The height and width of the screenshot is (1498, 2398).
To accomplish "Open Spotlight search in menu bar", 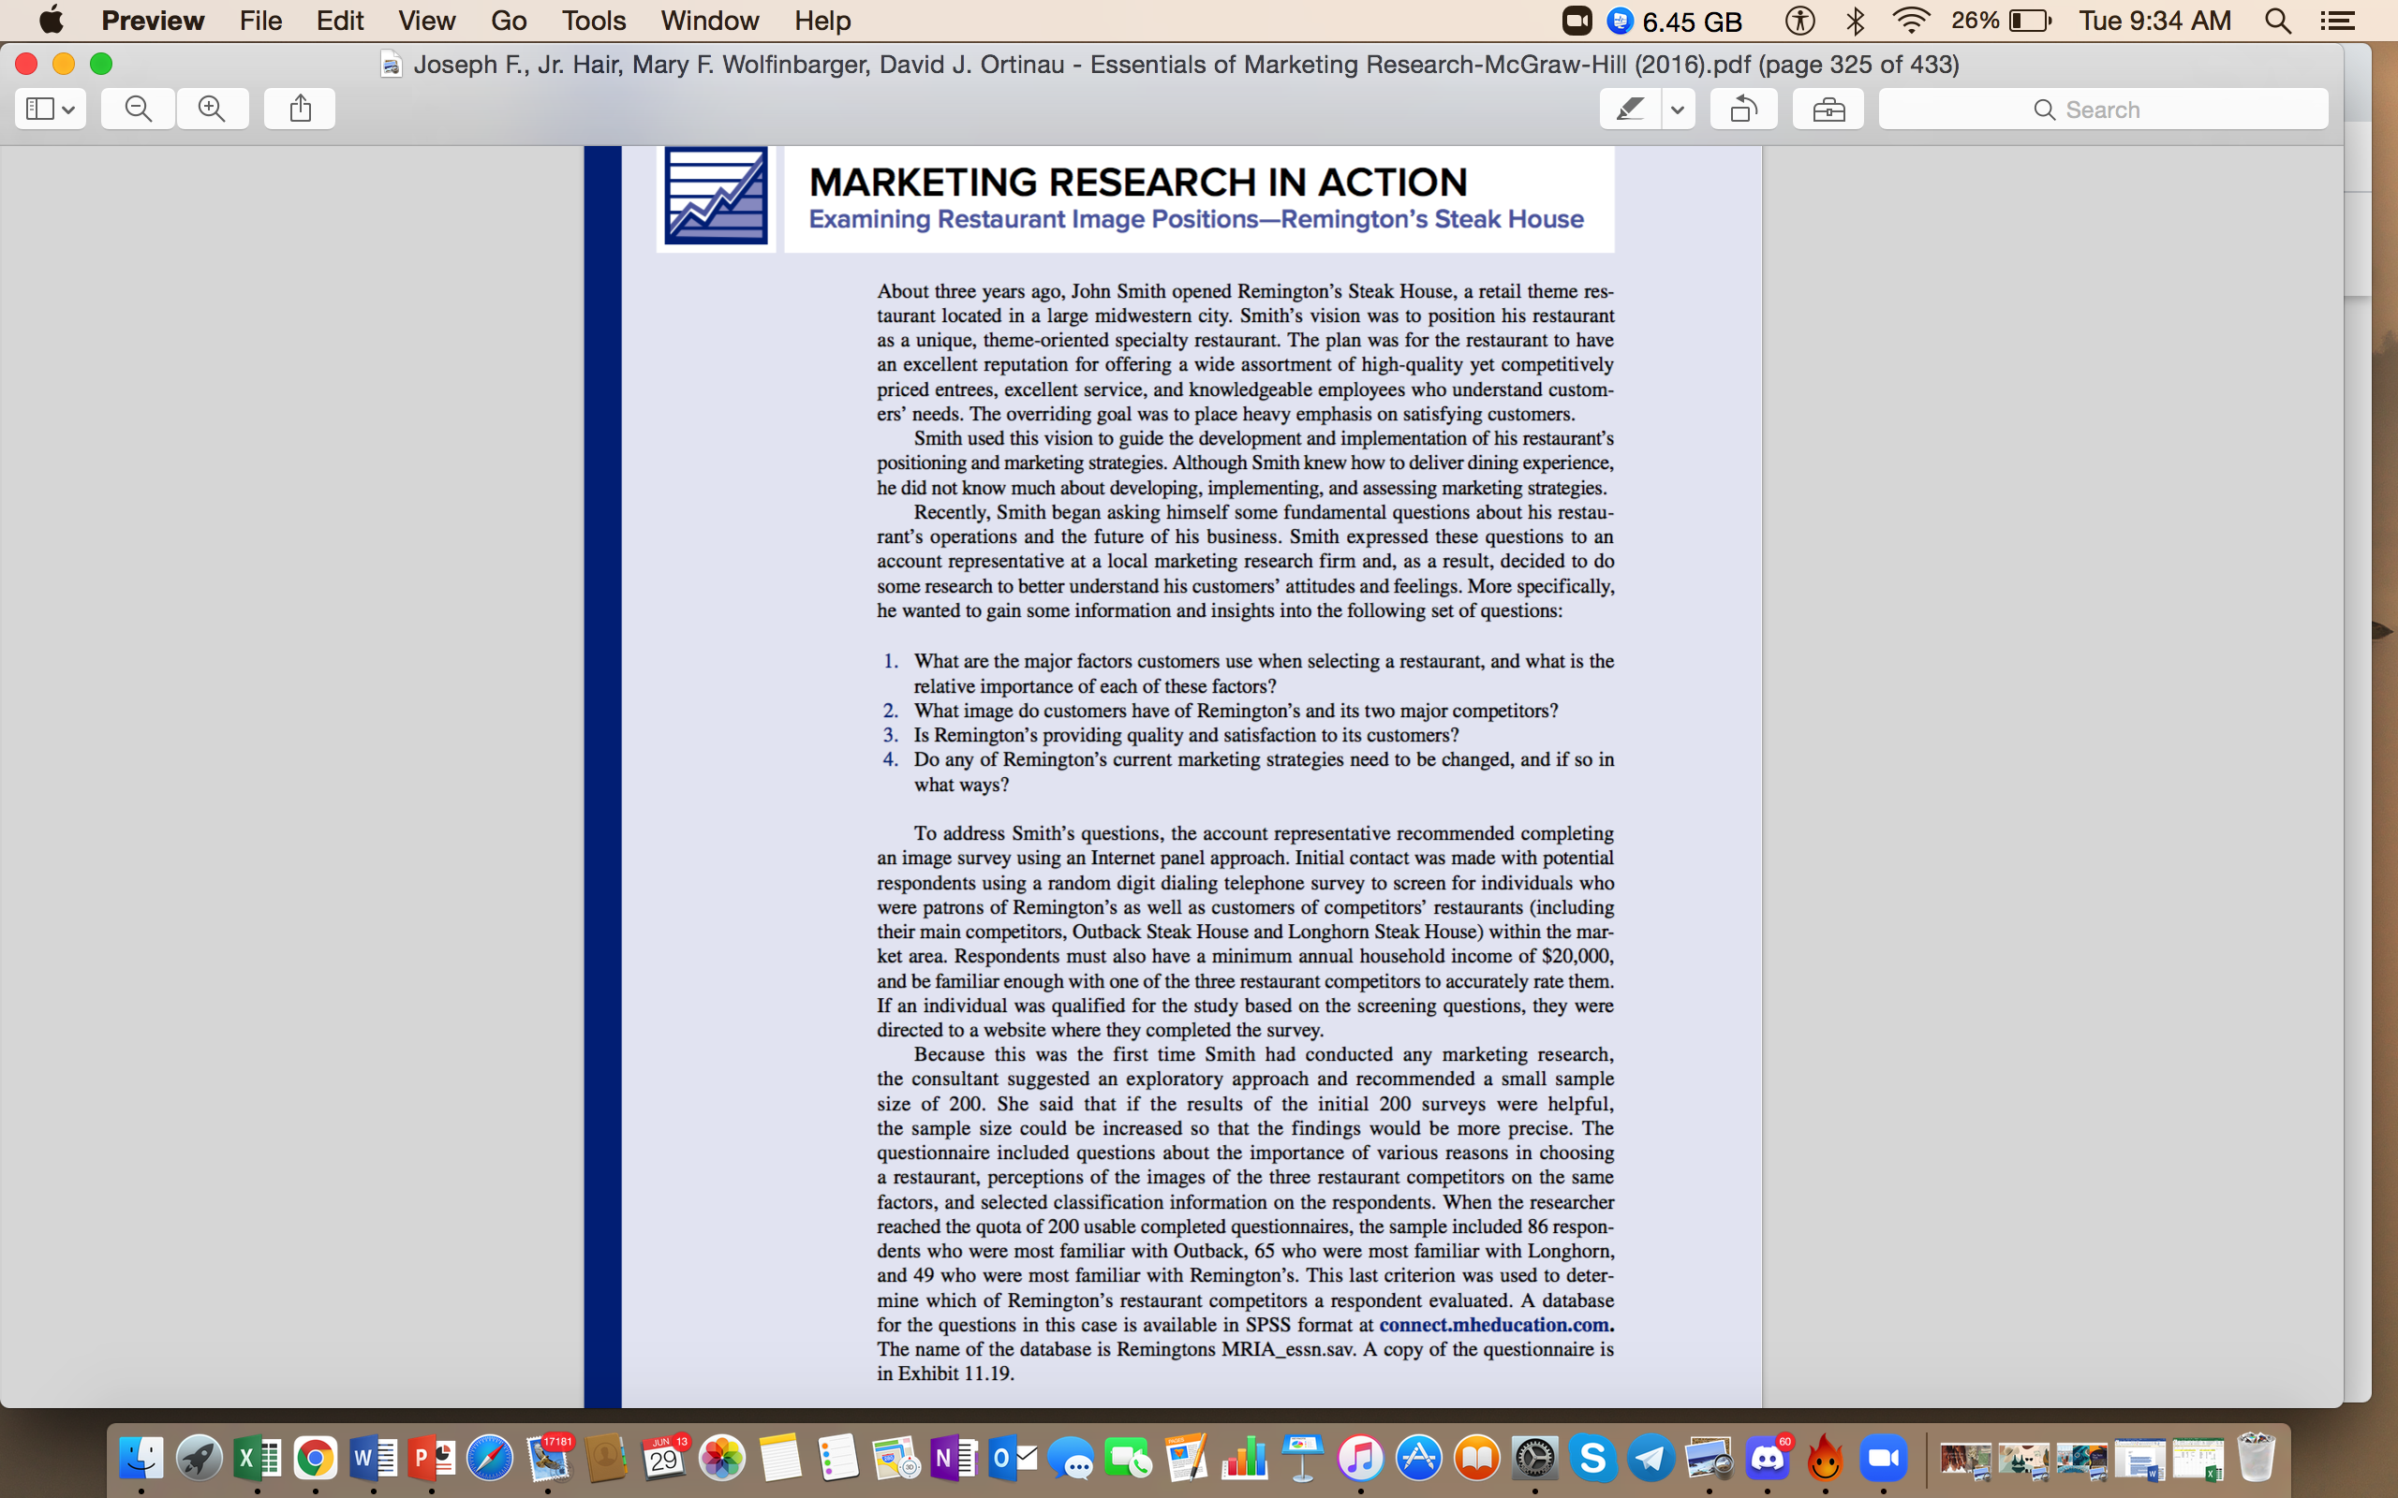I will click(x=2278, y=20).
